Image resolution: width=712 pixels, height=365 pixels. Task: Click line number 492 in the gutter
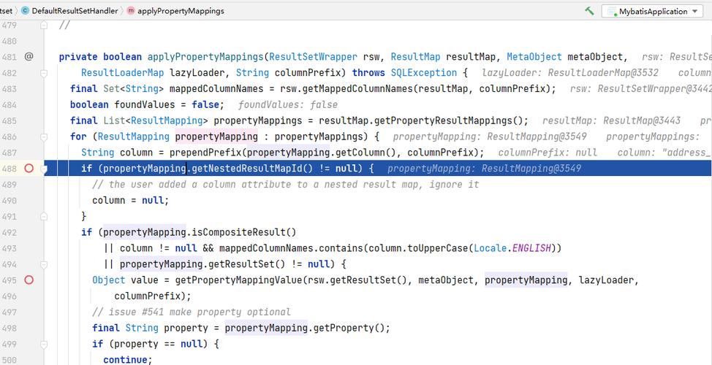(9, 233)
